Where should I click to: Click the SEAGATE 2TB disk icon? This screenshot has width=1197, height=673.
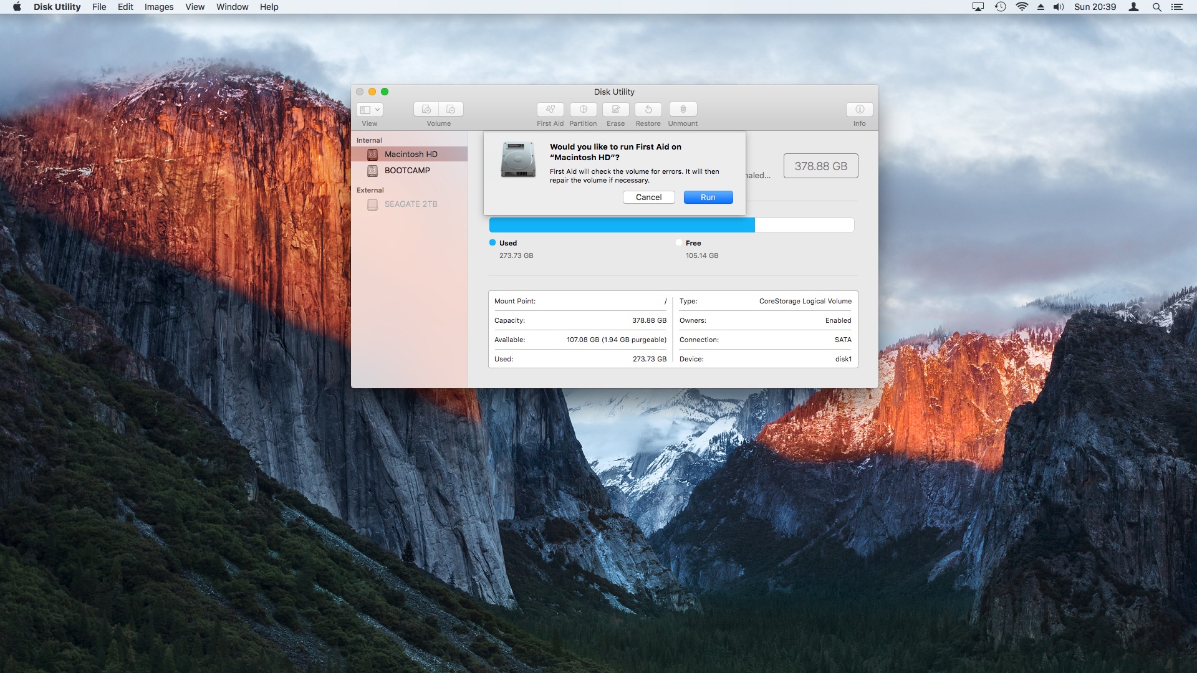click(372, 204)
